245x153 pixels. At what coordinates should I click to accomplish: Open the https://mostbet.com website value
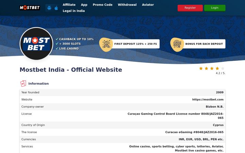(208, 99)
